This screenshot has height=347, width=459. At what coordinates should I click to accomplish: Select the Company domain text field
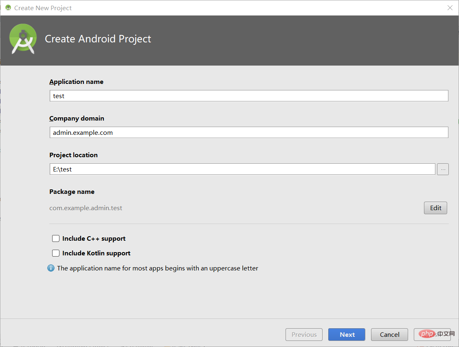coord(248,132)
